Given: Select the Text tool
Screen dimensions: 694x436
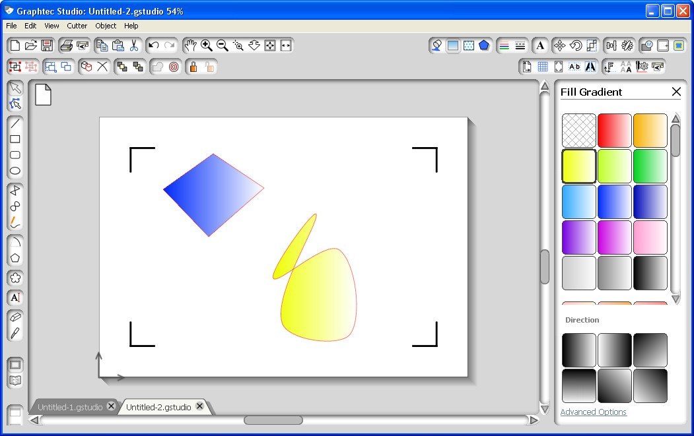Looking at the screenshot, I should pos(15,297).
